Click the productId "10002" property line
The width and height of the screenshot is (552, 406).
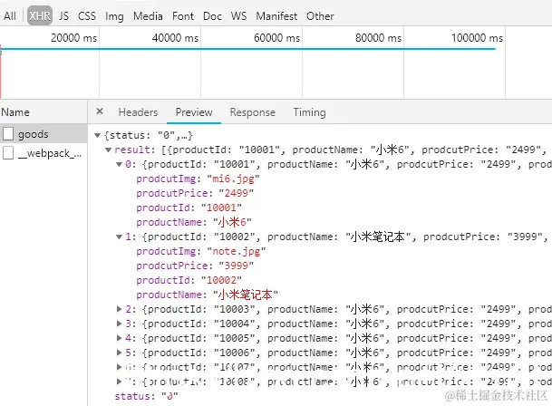pos(189,280)
